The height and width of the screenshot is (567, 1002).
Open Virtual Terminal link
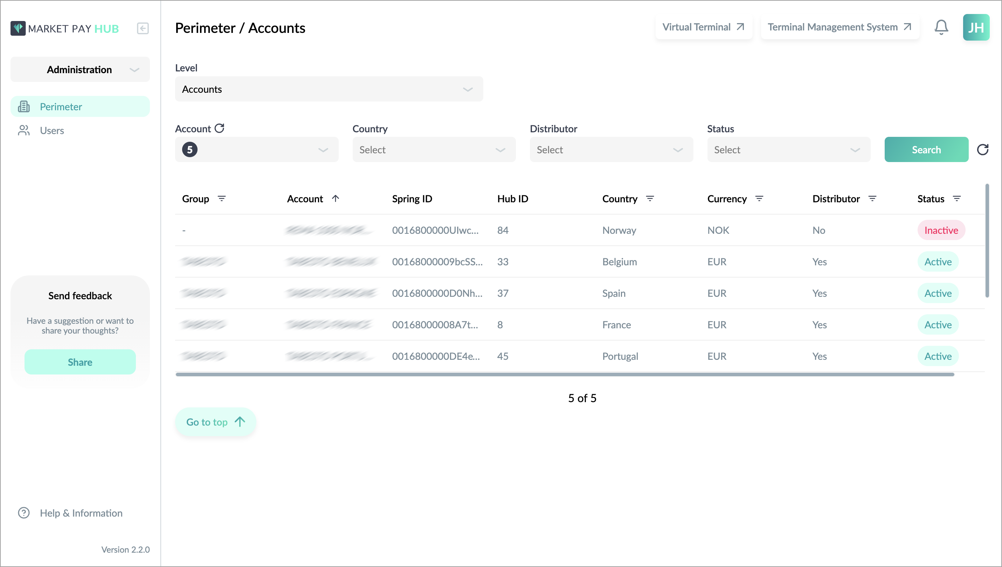tap(704, 27)
